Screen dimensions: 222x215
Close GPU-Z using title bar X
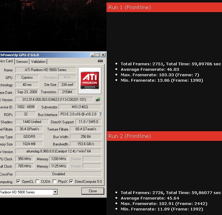click(103, 55)
